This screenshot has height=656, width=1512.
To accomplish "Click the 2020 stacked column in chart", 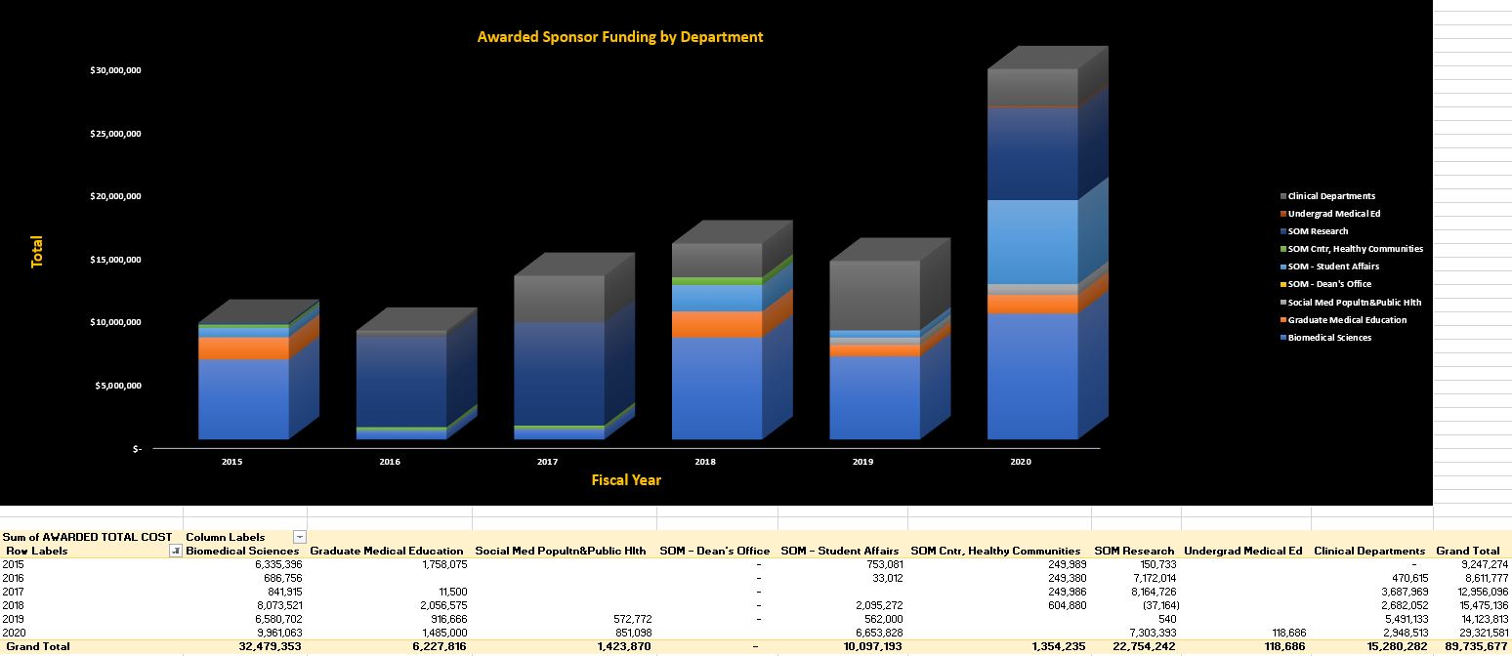I will click(x=1031, y=293).
